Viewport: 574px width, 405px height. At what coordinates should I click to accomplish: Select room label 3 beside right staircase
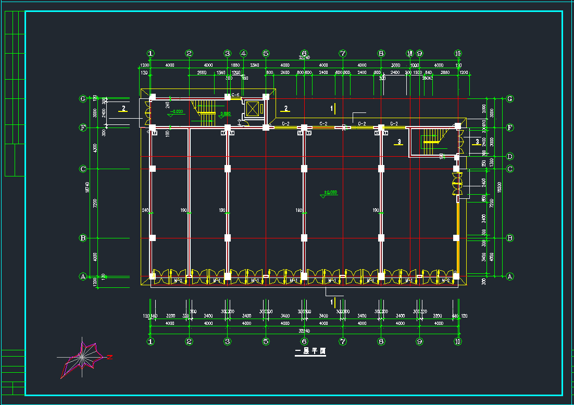pyautogui.click(x=399, y=142)
